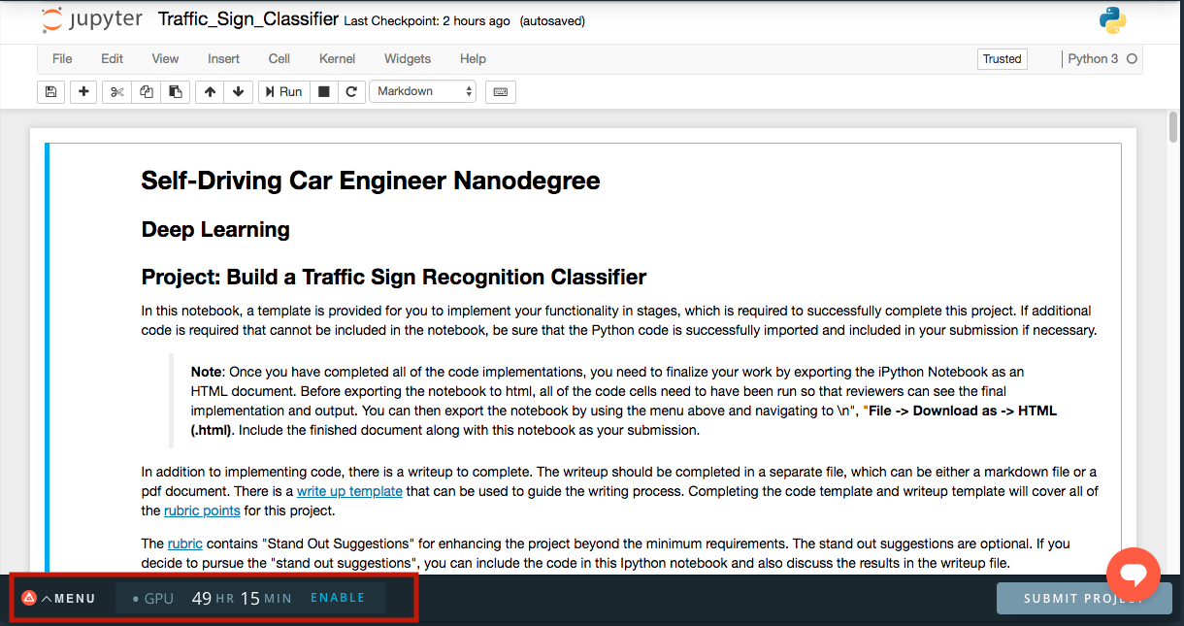
Task: Rename notebook title Traffic_Sign_Classifier
Action: point(247,19)
